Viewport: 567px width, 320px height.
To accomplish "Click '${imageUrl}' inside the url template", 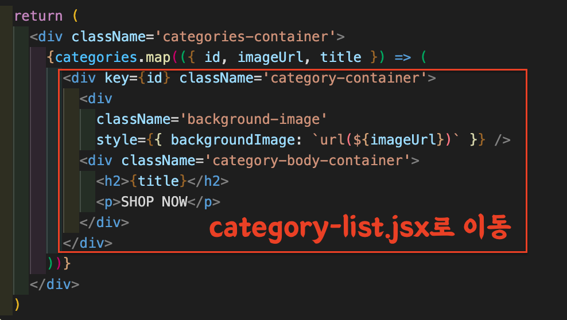I will pyautogui.click(x=399, y=140).
